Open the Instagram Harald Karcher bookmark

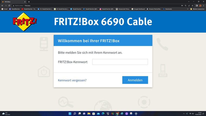tap(107, 9)
